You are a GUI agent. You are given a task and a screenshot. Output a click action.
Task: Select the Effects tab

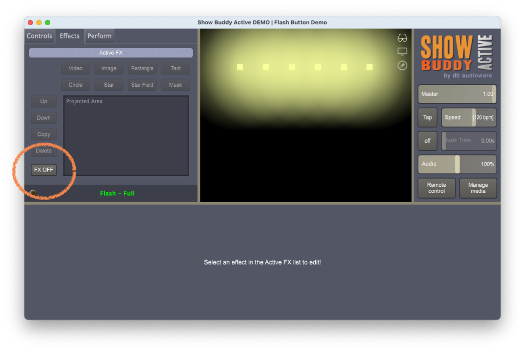(x=70, y=36)
